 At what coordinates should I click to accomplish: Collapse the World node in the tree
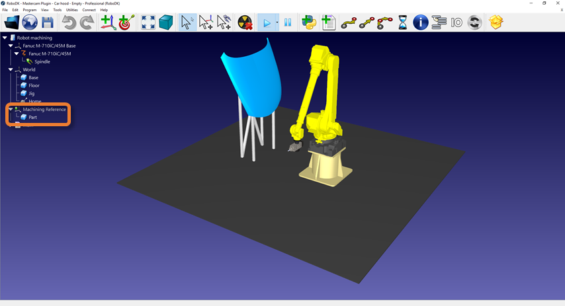(11, 69)
